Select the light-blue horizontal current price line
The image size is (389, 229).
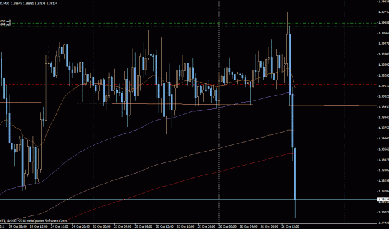pyautogui.click(x=189, y=199)
